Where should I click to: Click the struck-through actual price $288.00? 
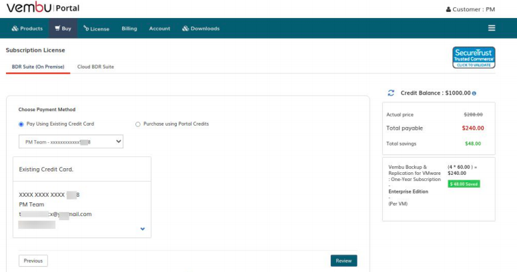pos(473,114)
